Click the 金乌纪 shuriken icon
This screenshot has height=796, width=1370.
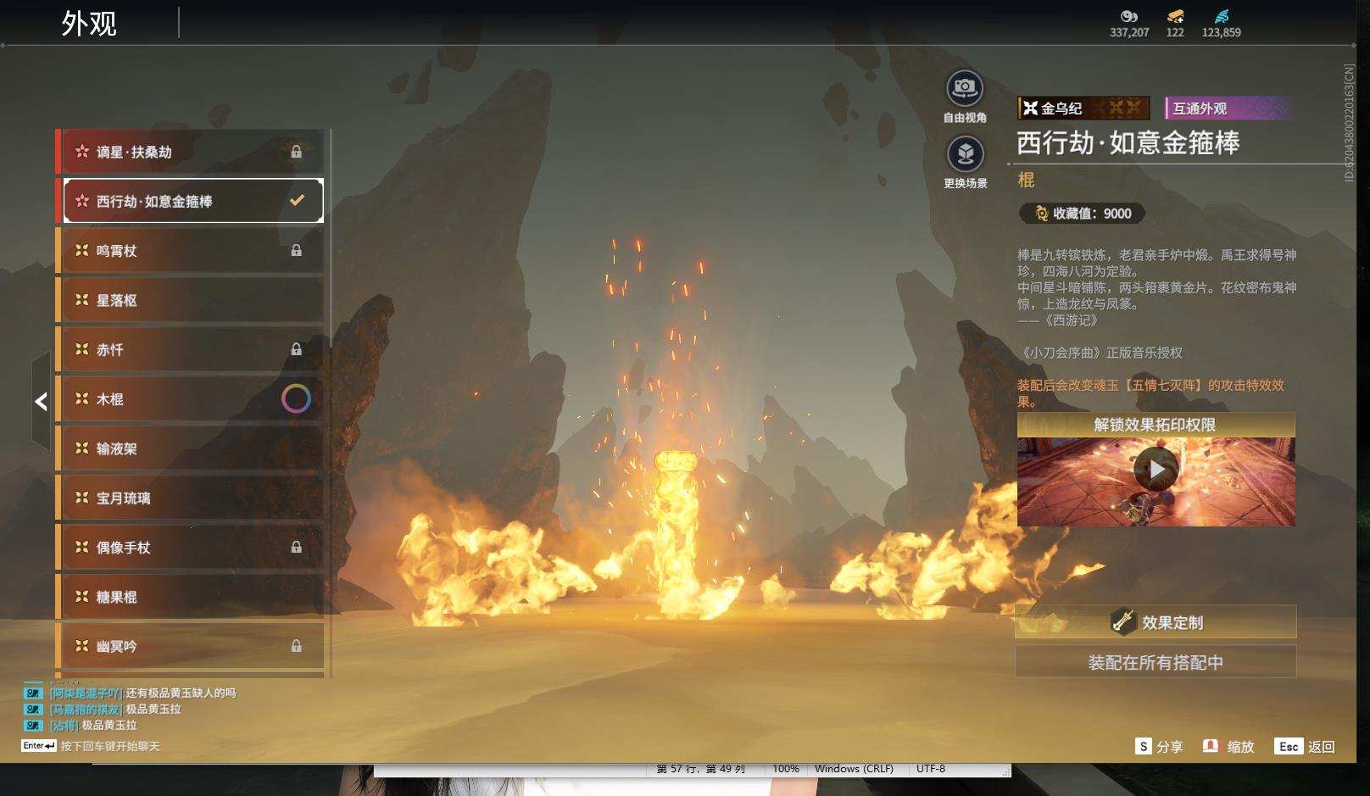[1030, 108]
